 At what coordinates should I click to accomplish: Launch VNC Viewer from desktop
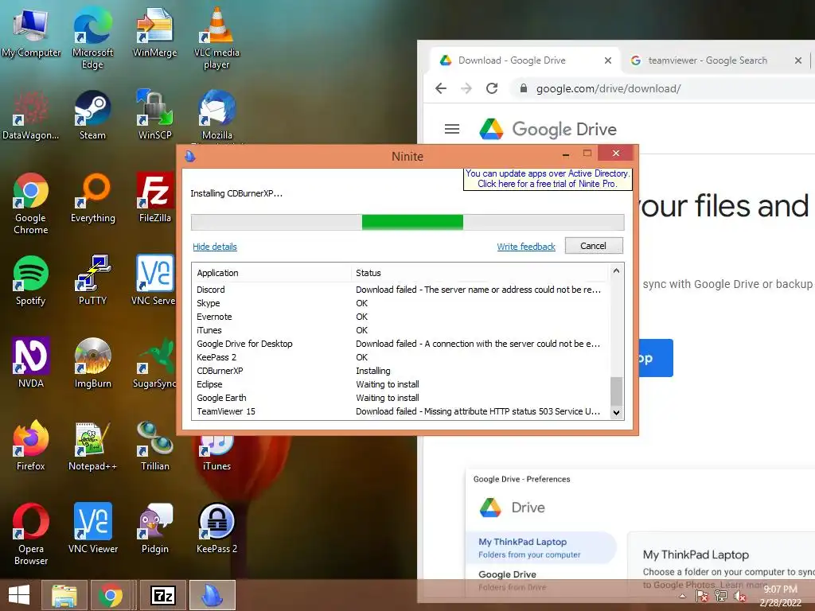pos(92,528)
